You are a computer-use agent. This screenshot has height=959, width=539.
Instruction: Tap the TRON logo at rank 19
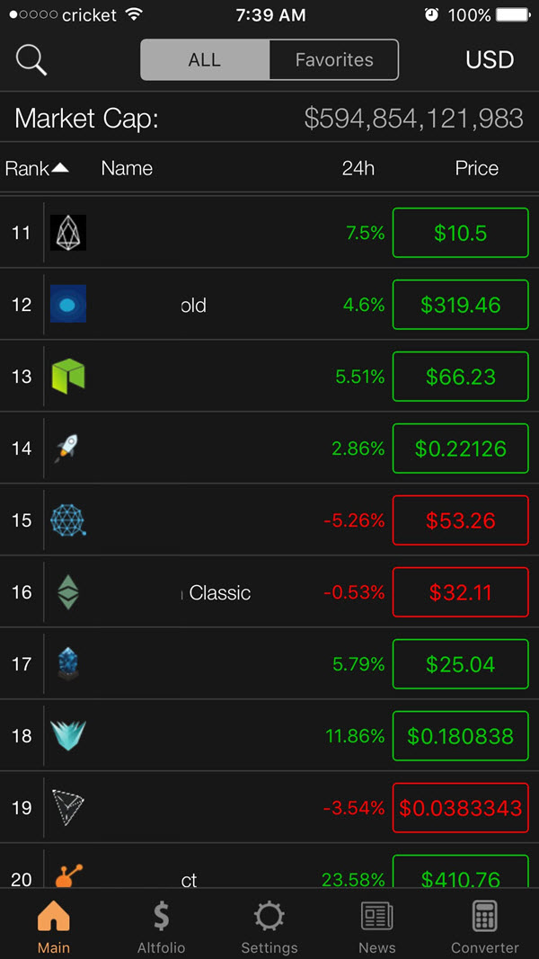pyautogui.click(x=68, y=807)
